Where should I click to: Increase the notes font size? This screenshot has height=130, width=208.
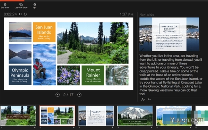143,99
